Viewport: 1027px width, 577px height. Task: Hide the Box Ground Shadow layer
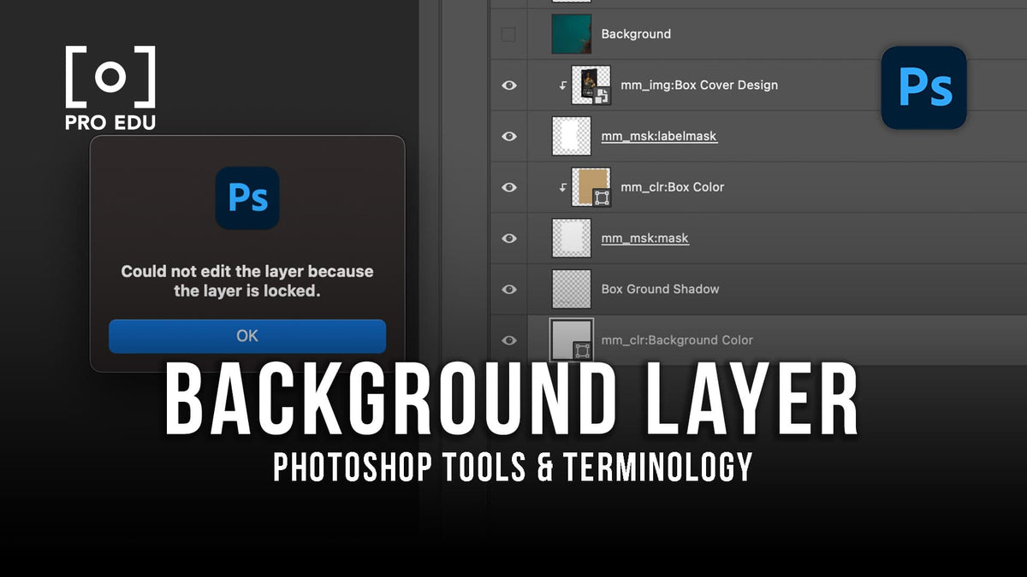click(x=509, y=289)
